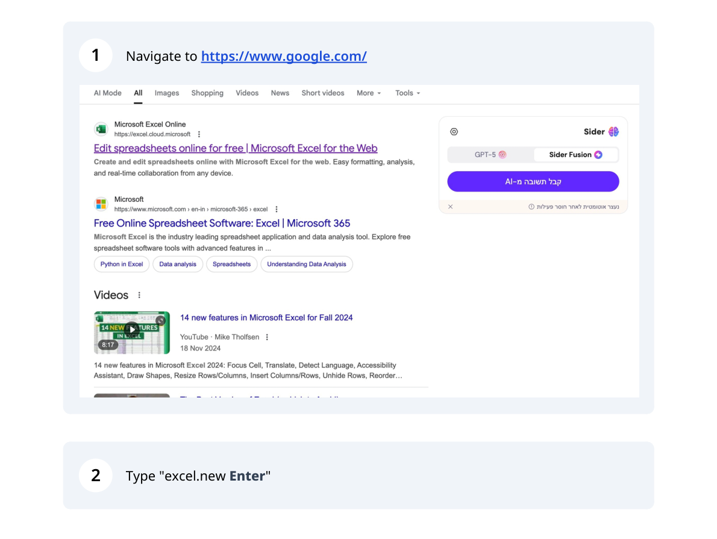717x539 pixels.
Task: Switch to the AI Mode tab
Action: point(107,93)
